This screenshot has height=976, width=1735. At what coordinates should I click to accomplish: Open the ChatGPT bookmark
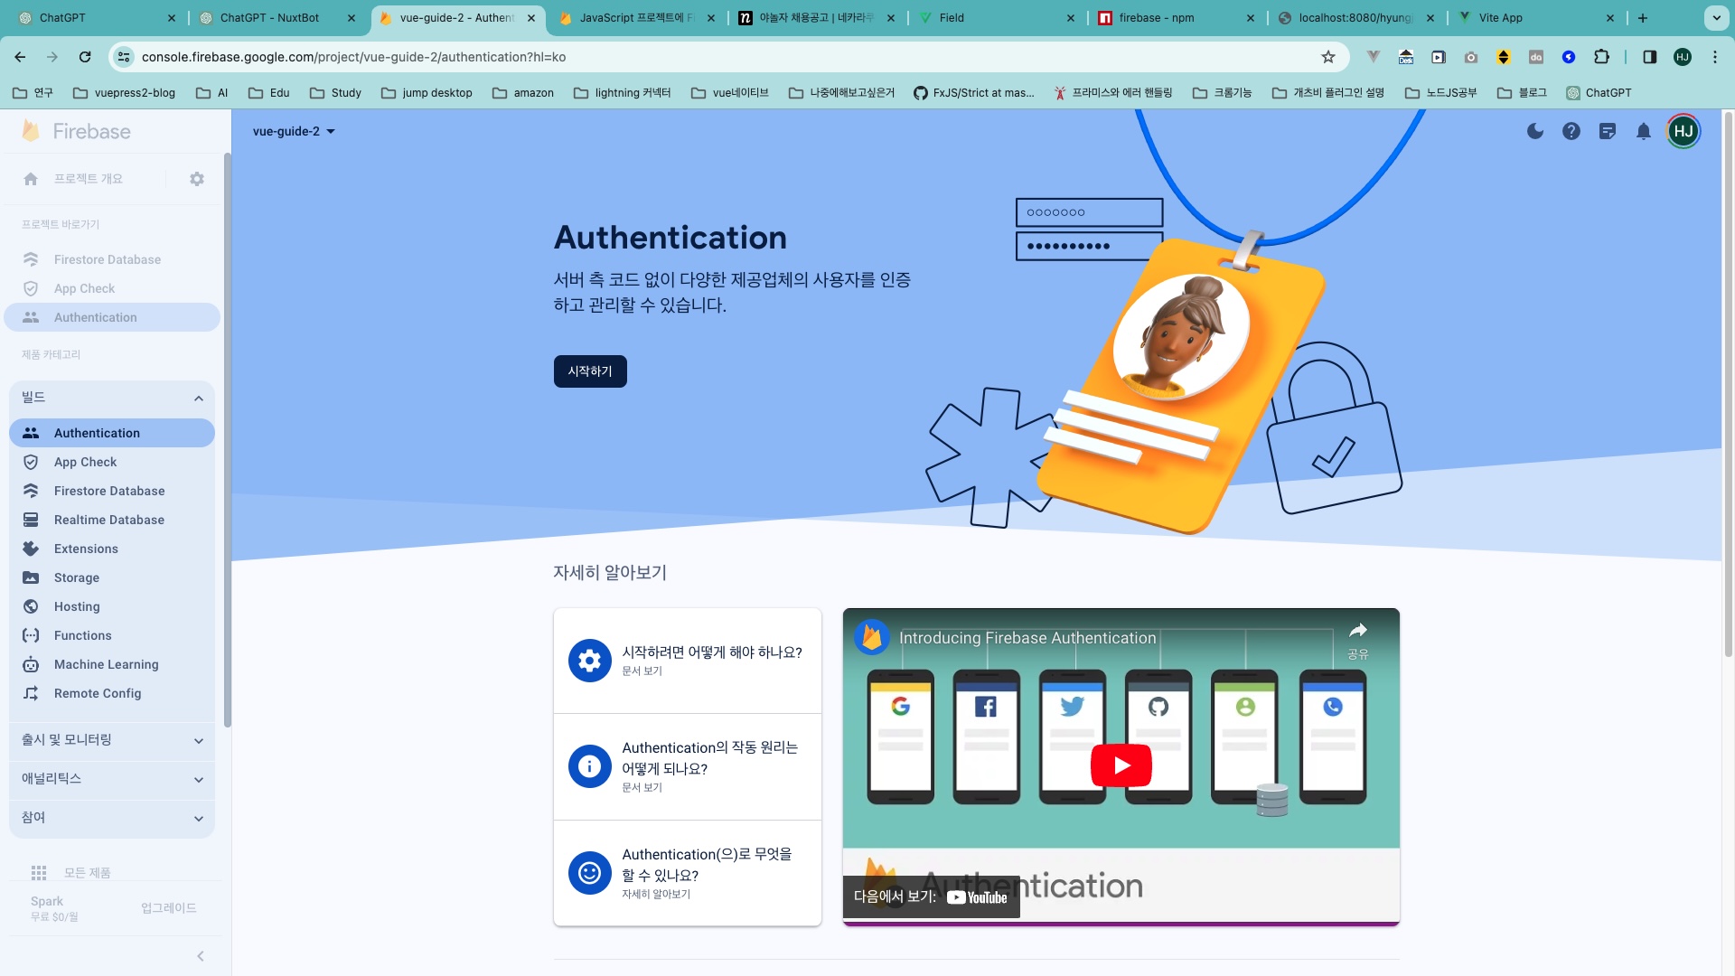pos(1599,93)
